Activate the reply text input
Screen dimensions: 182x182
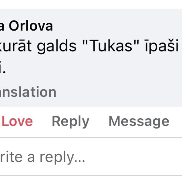(42, 157)
